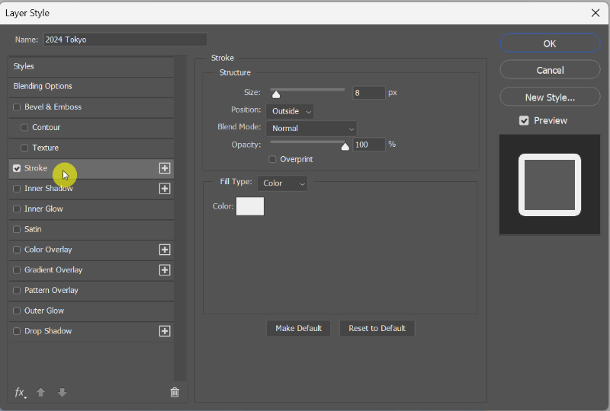Enable the Color Overlay checkbox
Screen dimensions: 610x411
[17, 250]
